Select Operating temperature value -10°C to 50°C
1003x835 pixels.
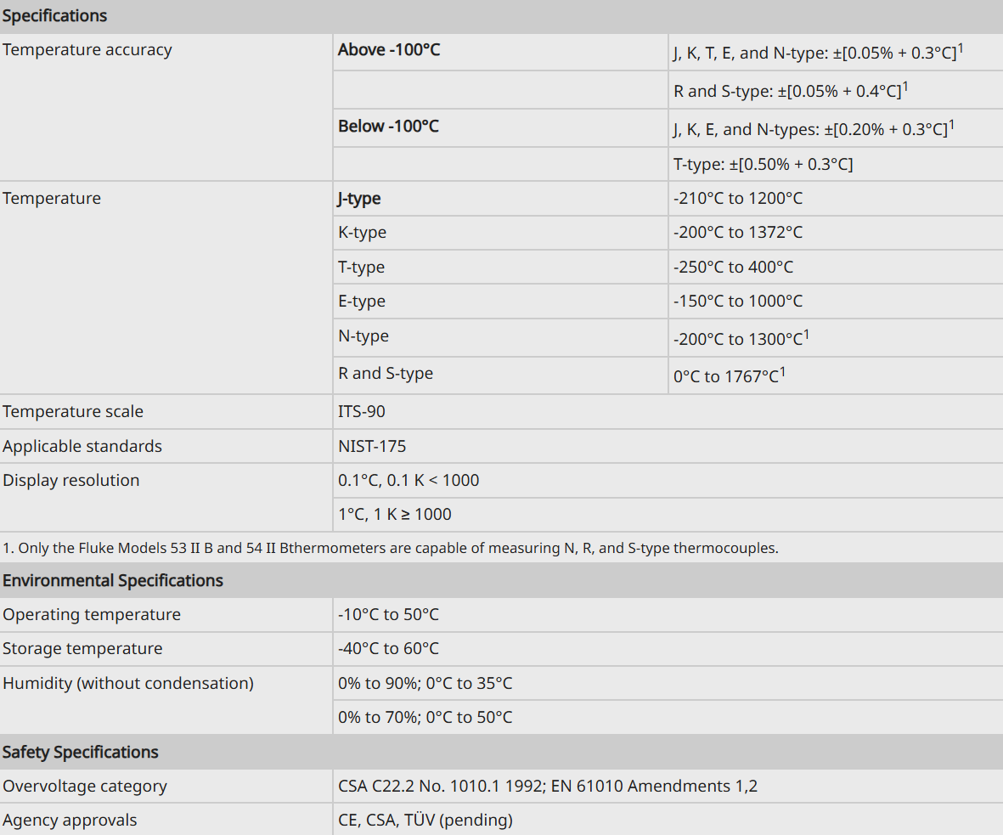click(388, 614)
